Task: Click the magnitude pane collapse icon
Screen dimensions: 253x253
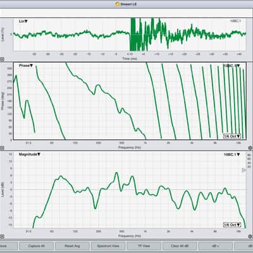Action: click(x=2, y=237)
